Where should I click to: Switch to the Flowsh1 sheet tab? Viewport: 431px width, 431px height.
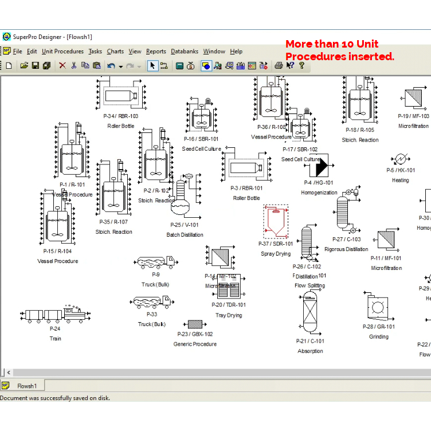click(x=26, y=386)
